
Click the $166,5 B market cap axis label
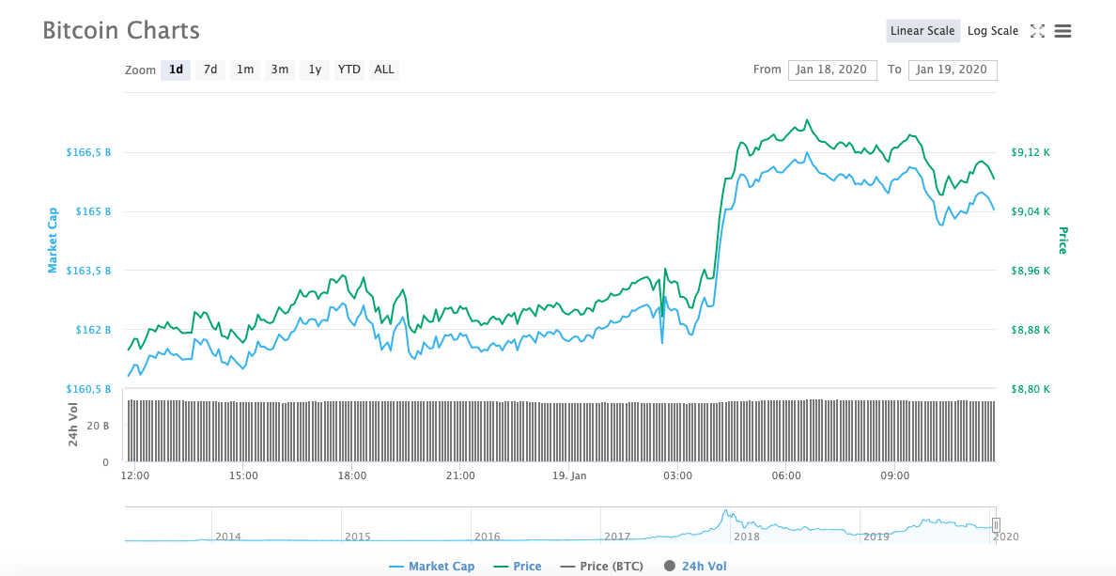(x=88, y=152)
